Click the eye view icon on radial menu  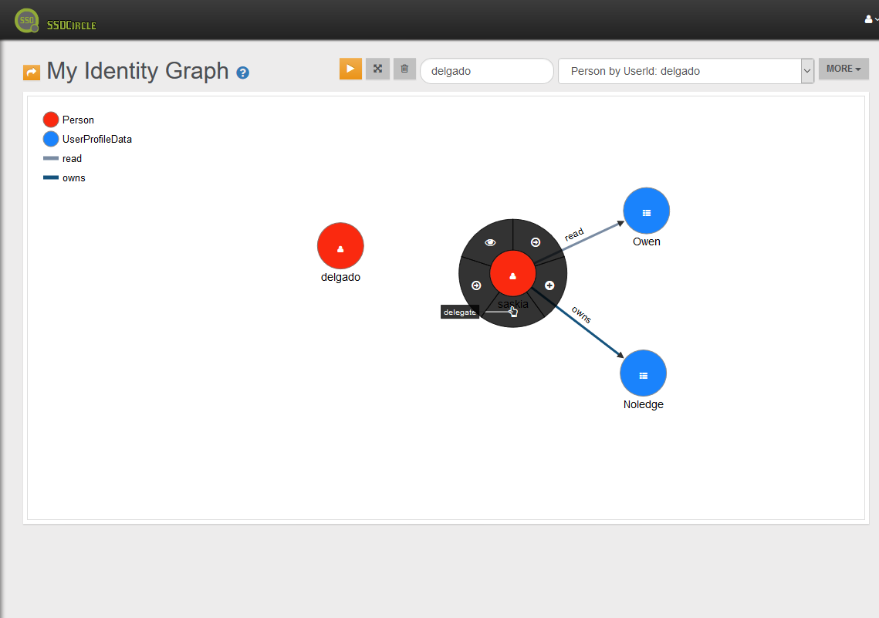pos(490,242)
